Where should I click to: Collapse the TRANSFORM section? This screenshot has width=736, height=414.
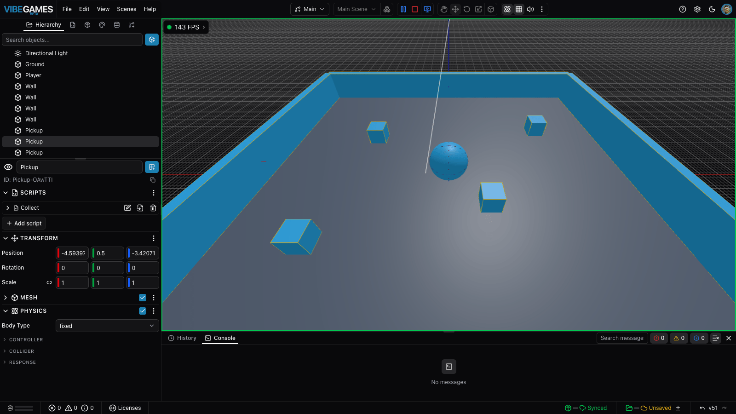6,238
